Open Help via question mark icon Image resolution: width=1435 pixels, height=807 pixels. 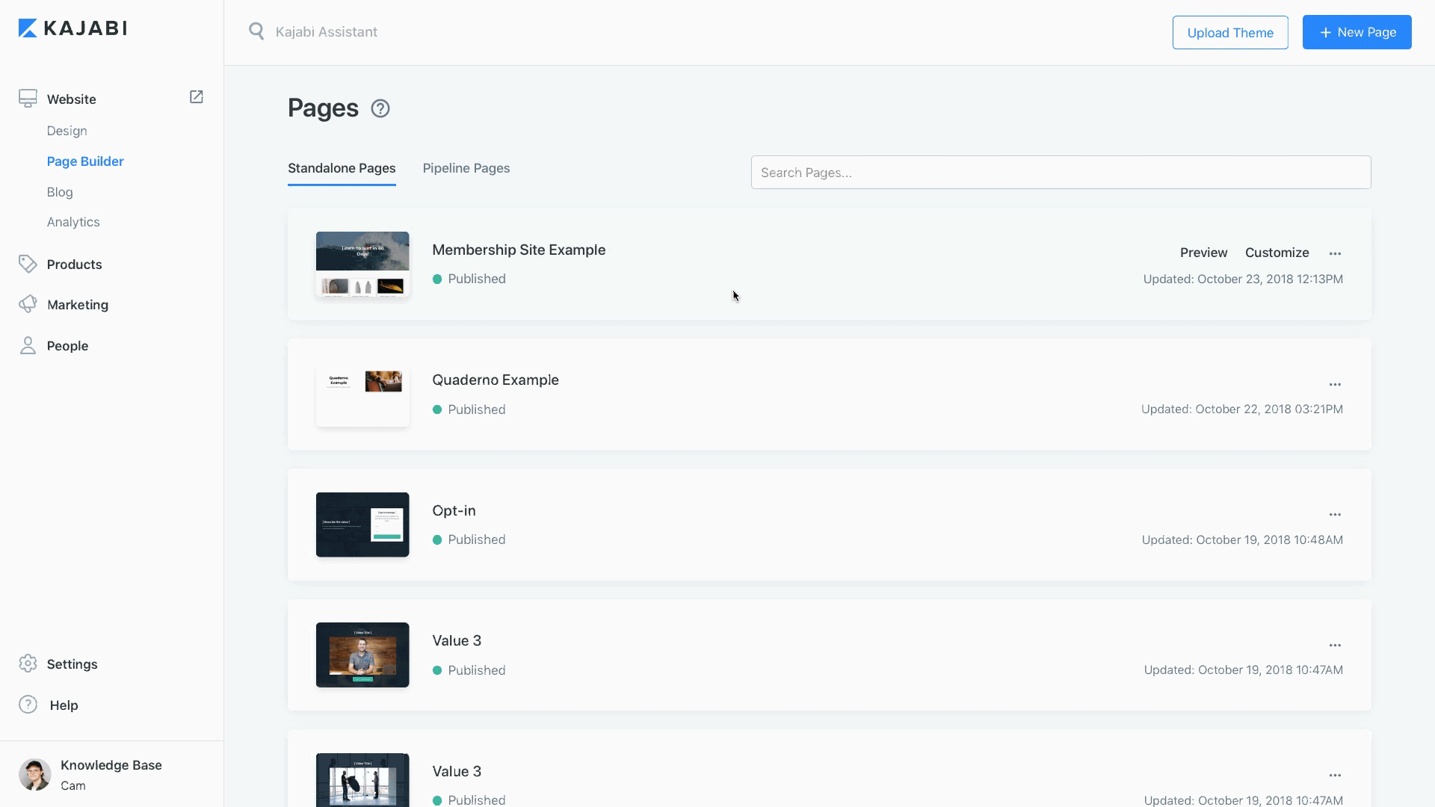(28, 705)
